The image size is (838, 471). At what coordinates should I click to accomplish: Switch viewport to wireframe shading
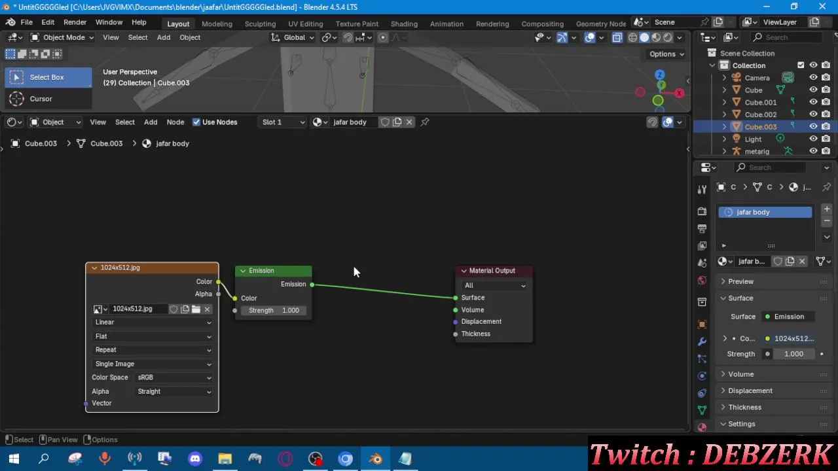point(632,38)
